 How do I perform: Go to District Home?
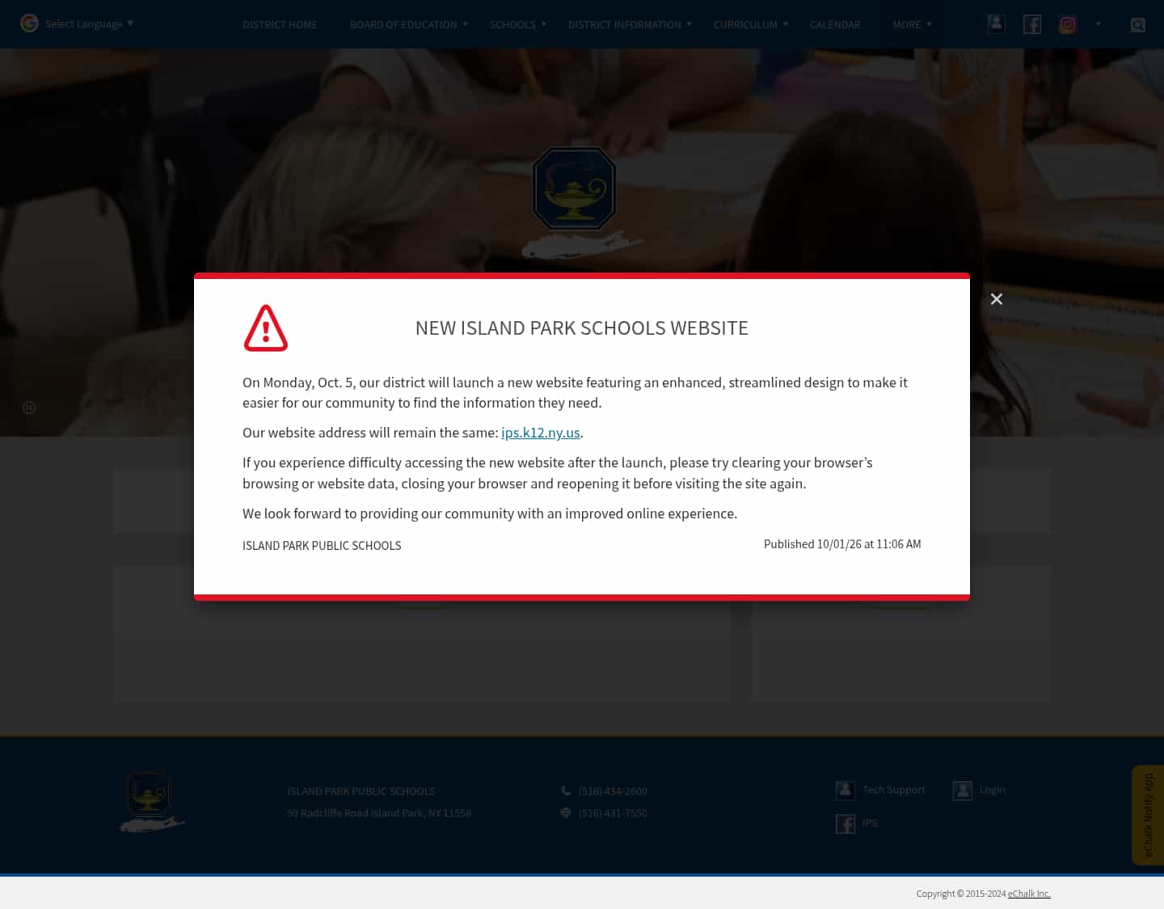point(280,24)
